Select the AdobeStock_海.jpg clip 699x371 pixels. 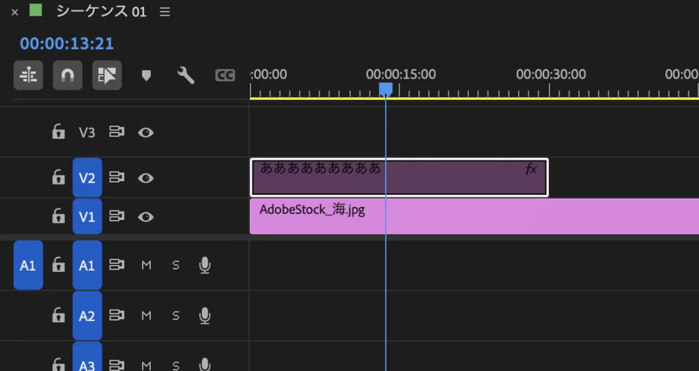click(x=478, y=217)
